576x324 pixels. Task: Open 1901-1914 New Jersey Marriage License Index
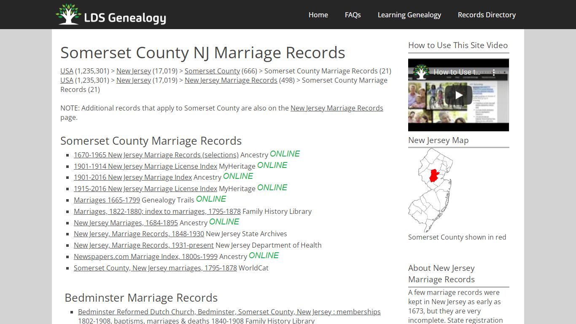[145, 166]
